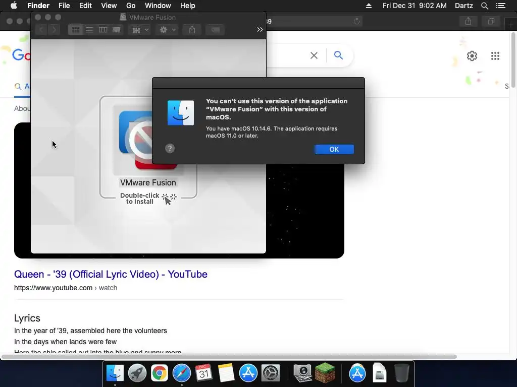The height and width of the screenshot is (387, 517).
Task: Open Google Chrome from the Dock
Action: tap(159, 373)
